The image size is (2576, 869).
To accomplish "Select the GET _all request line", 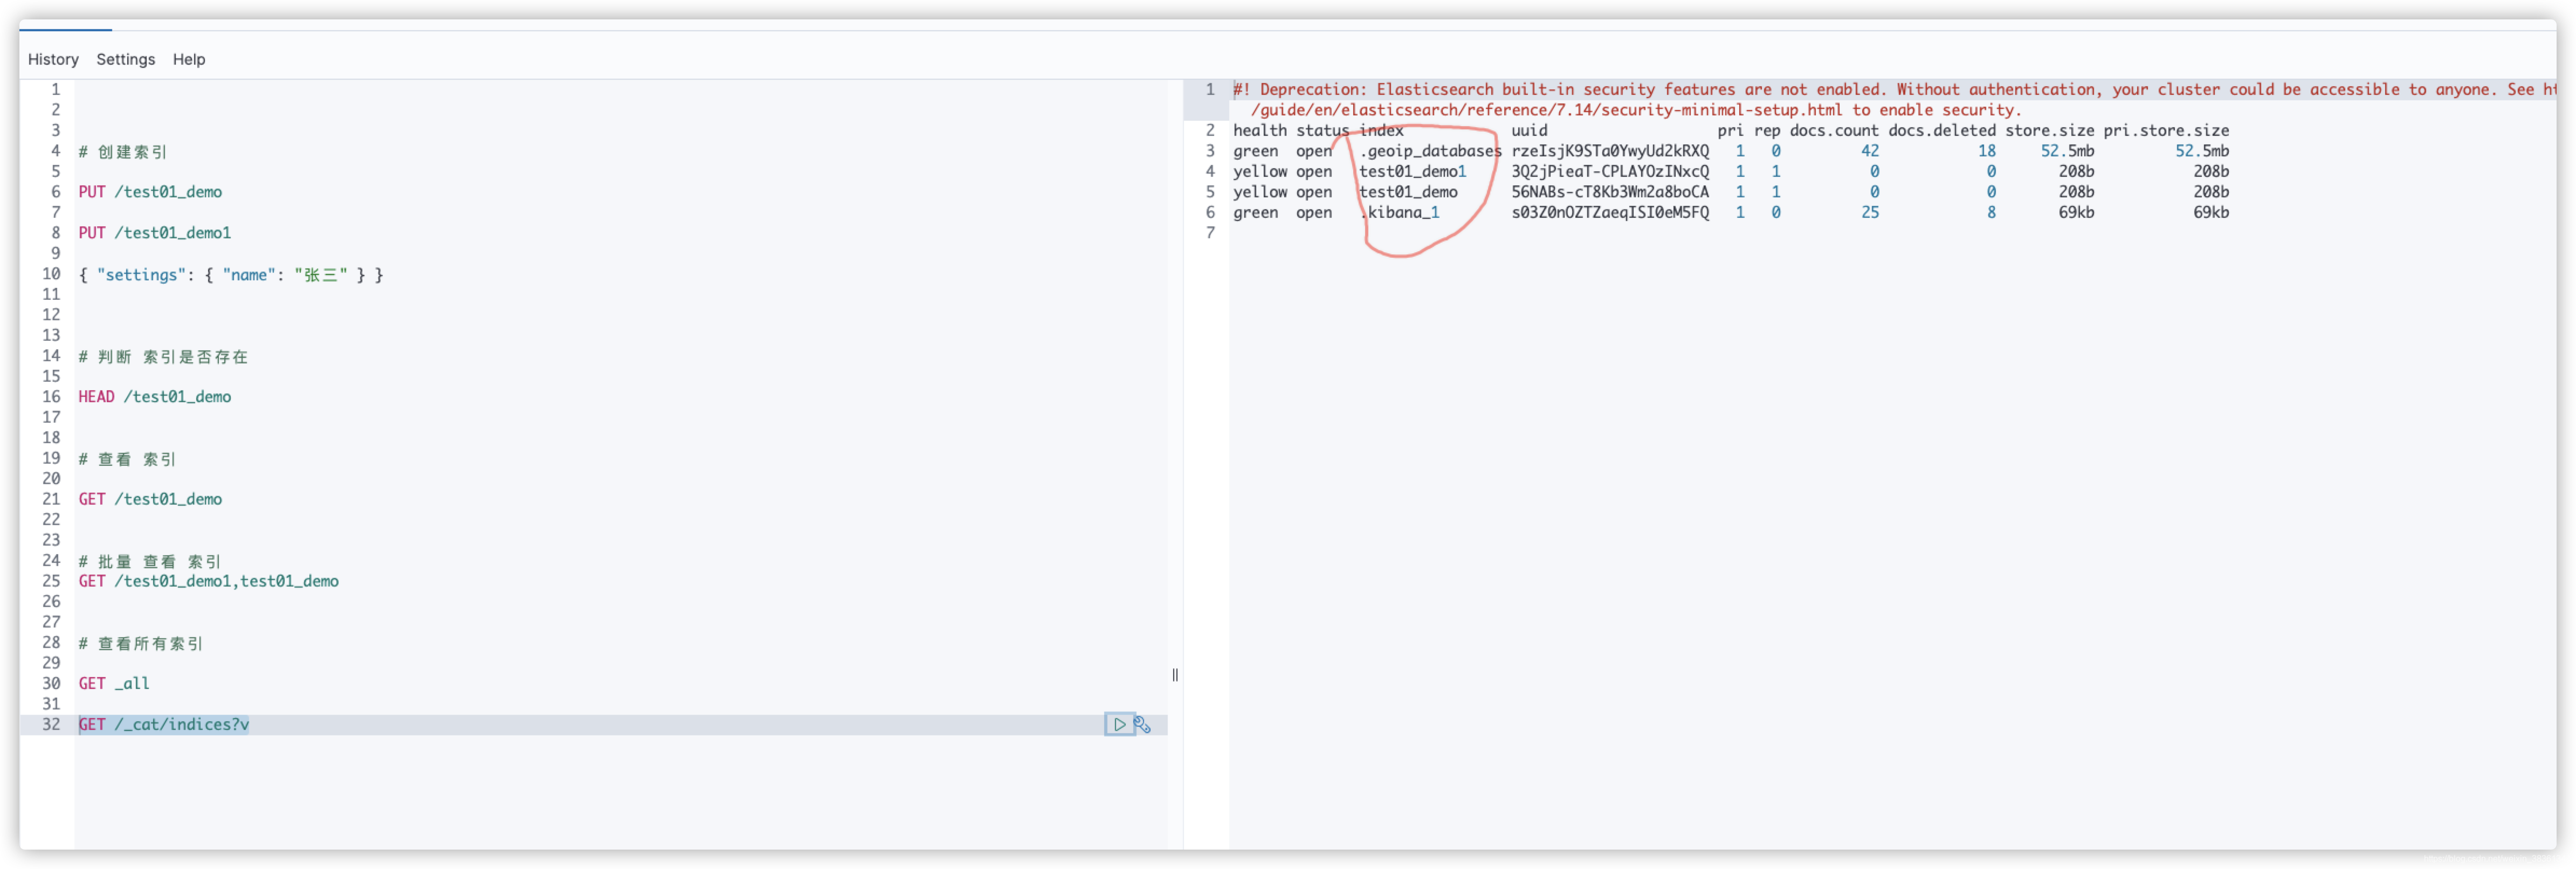I will coord(114,683).
